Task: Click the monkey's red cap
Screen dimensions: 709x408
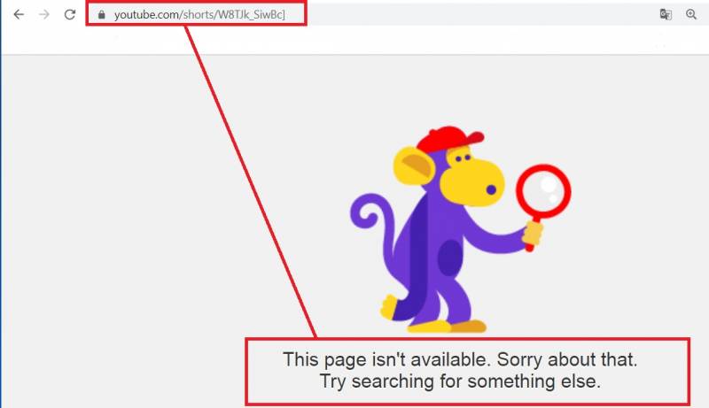Action: click(449, 138)
